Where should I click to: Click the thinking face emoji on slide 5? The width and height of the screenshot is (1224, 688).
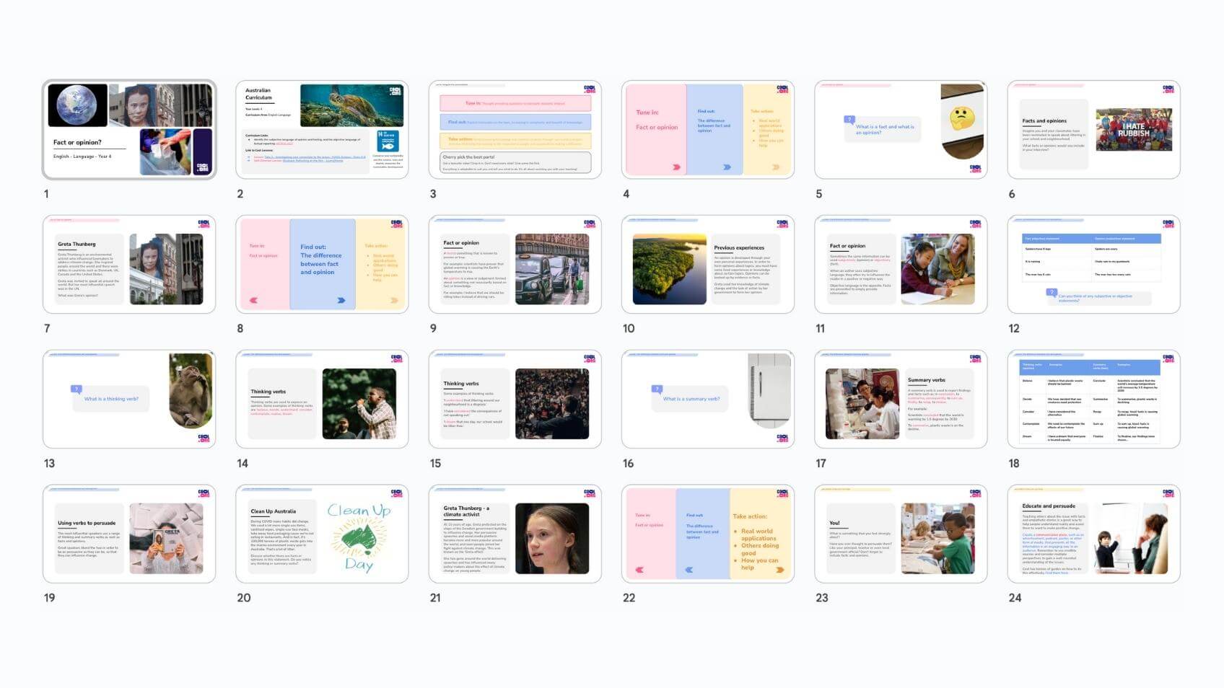pos(962,118)
